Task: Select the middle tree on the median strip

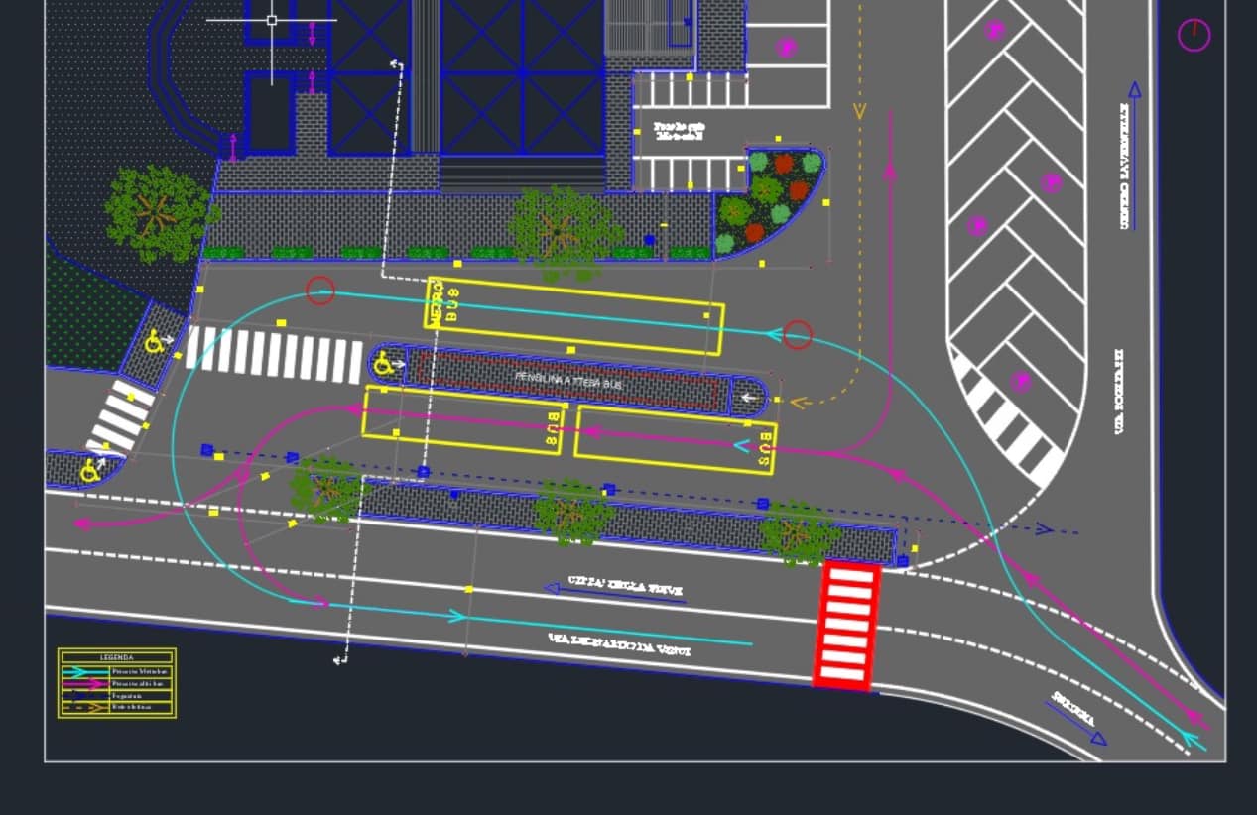Action: point(571,512)
